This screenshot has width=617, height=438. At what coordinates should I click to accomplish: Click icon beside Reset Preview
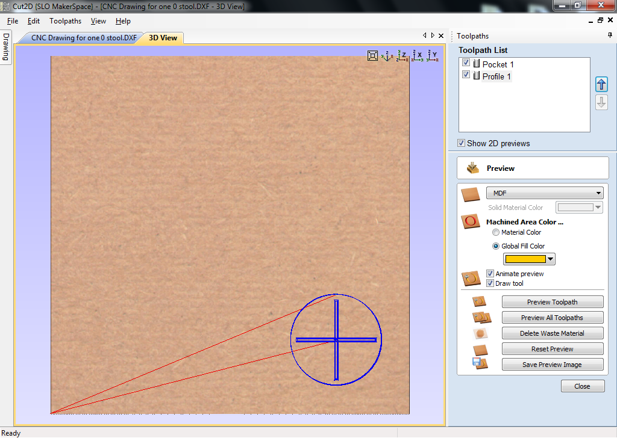click(480, 349)
